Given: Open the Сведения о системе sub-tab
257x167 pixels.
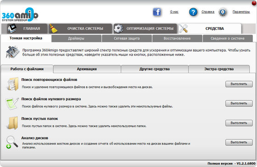Looking at the screenshot, I should tap(228, 39).
